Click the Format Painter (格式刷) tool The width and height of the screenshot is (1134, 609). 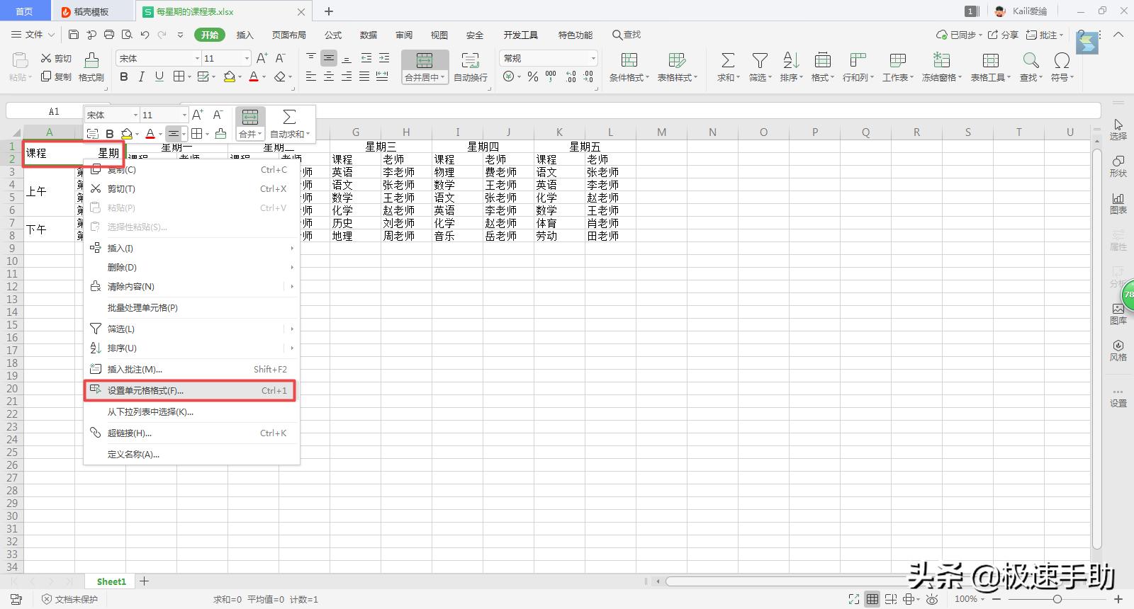pyautogui.click(x=91, y=67)
